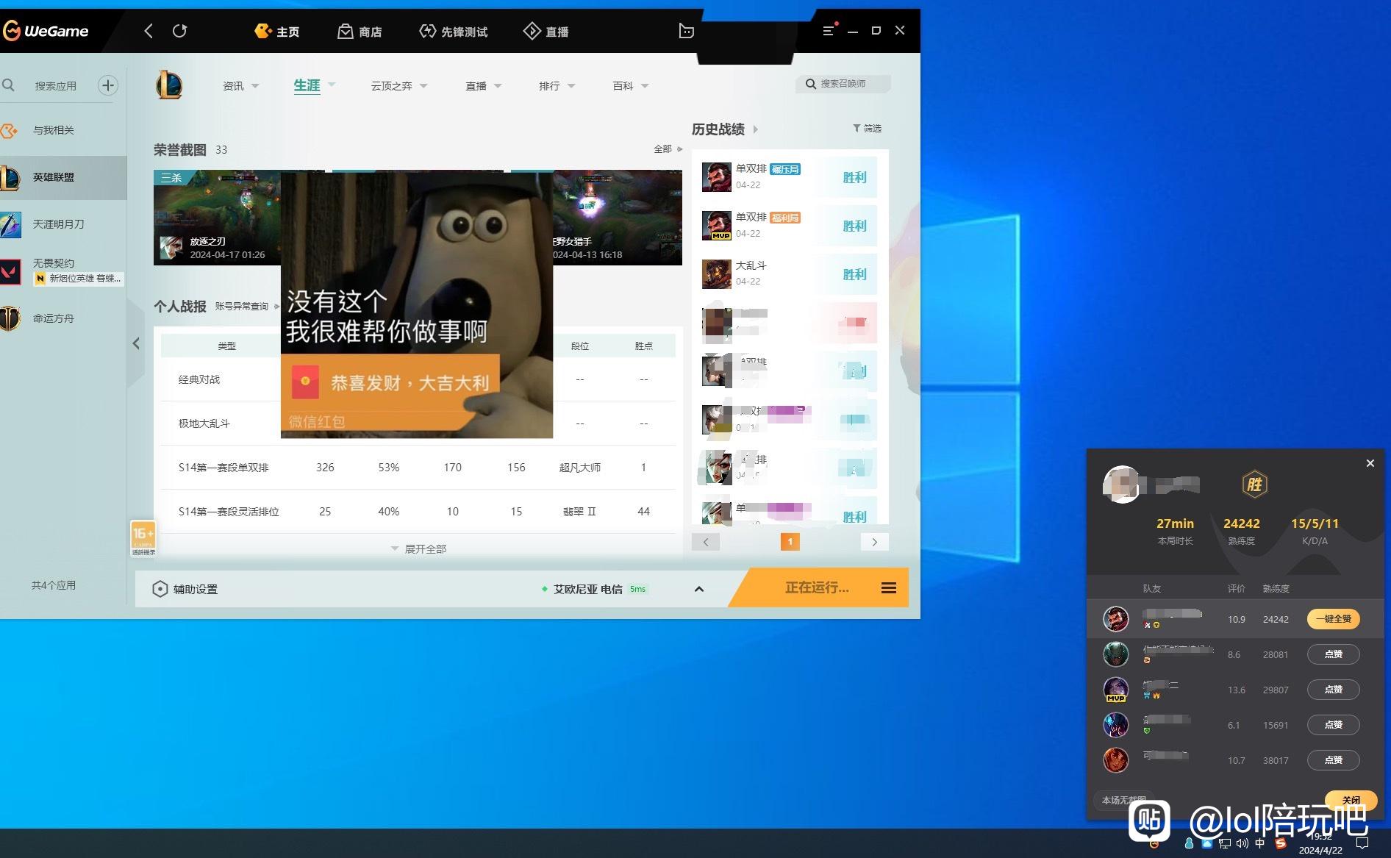Click 点赞 for teammate with 38017 mastery

coord(1333,760)
